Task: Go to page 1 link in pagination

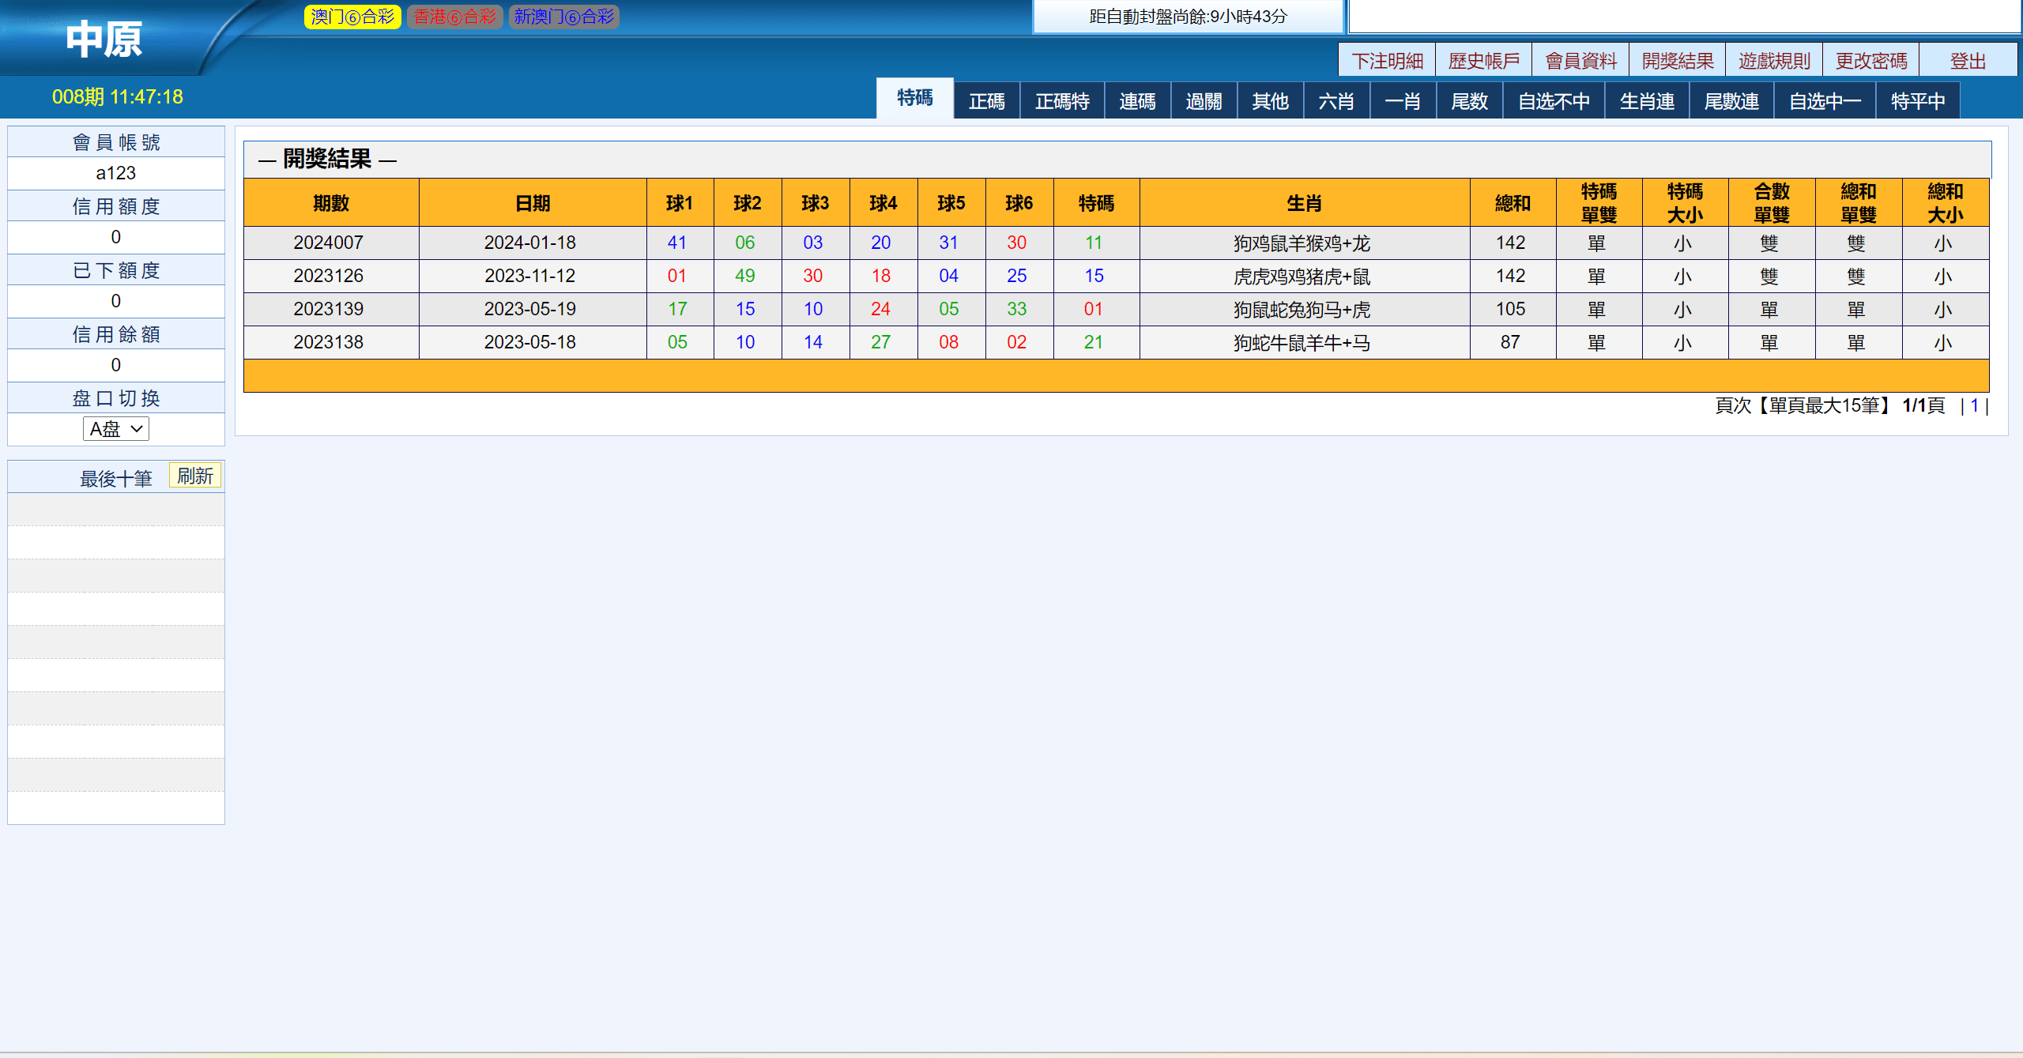Action: [1974, 405]
